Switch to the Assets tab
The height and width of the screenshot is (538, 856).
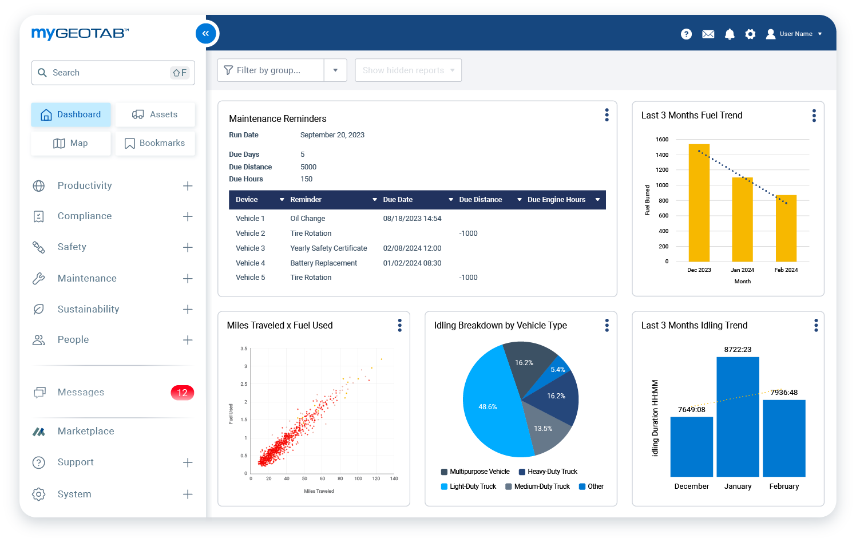pos(155,114)
